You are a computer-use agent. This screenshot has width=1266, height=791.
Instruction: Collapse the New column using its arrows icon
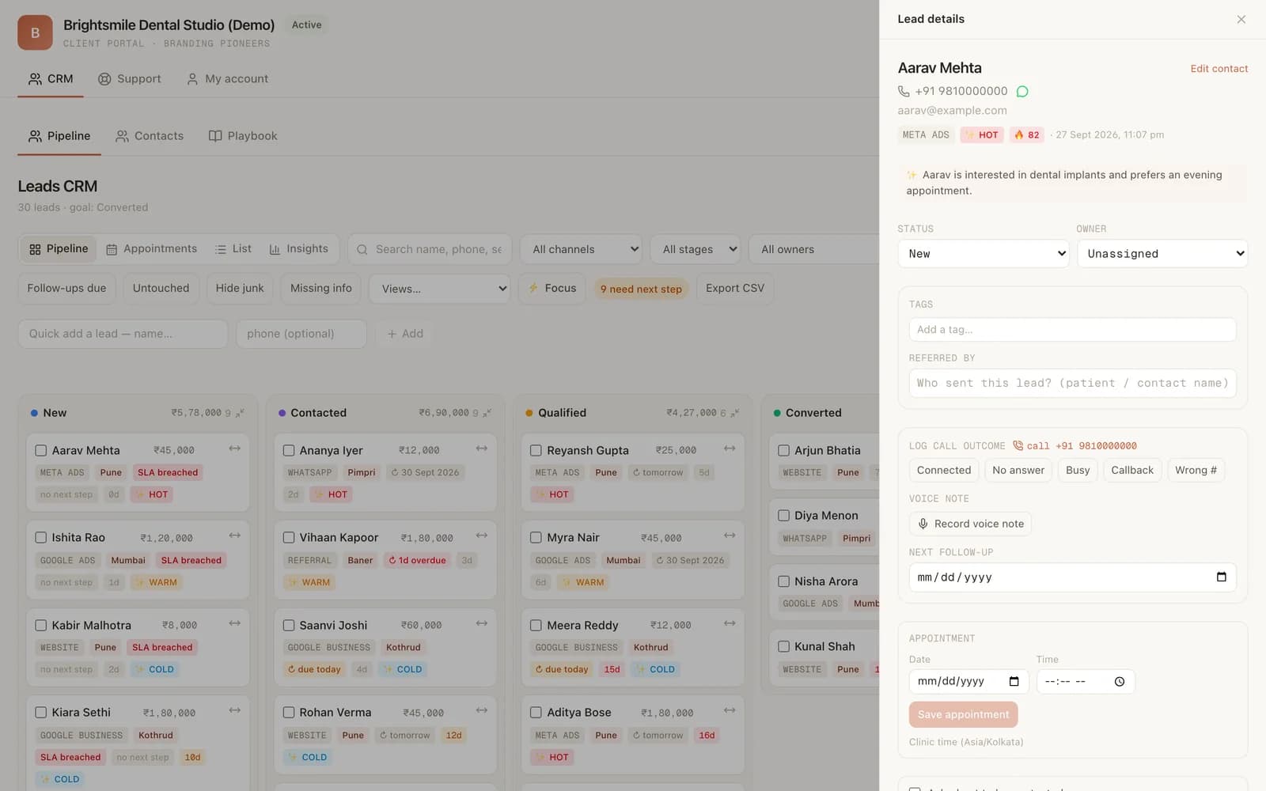click(x=240, y=413)
